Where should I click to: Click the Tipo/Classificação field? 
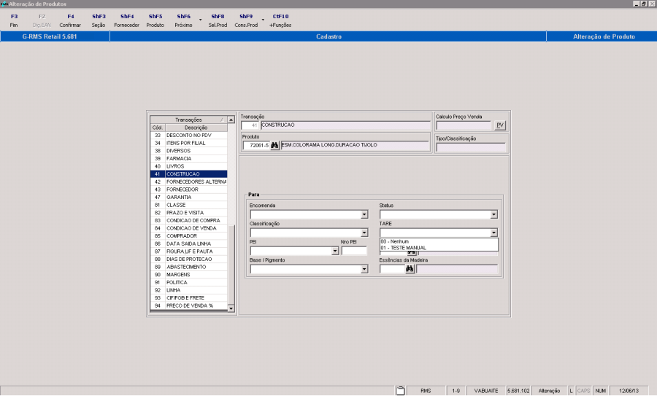pyautogui.click(x=471, y=147)
